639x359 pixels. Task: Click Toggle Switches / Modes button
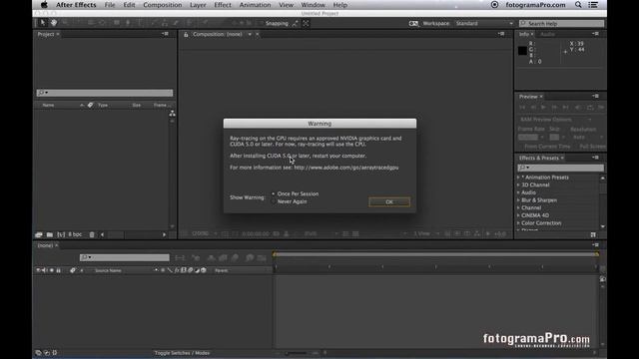(x=182, y=353)
